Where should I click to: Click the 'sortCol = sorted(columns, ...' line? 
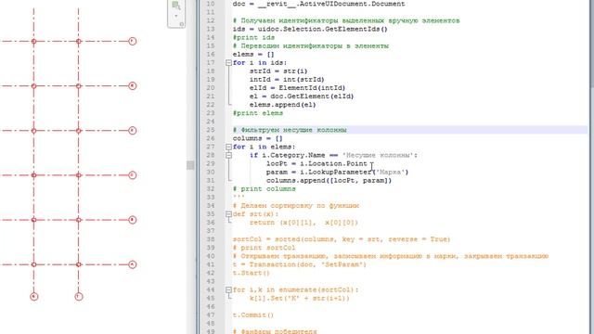tap(342, 239)
